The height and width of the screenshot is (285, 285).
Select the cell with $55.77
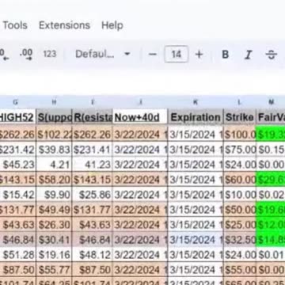point(54,270)
